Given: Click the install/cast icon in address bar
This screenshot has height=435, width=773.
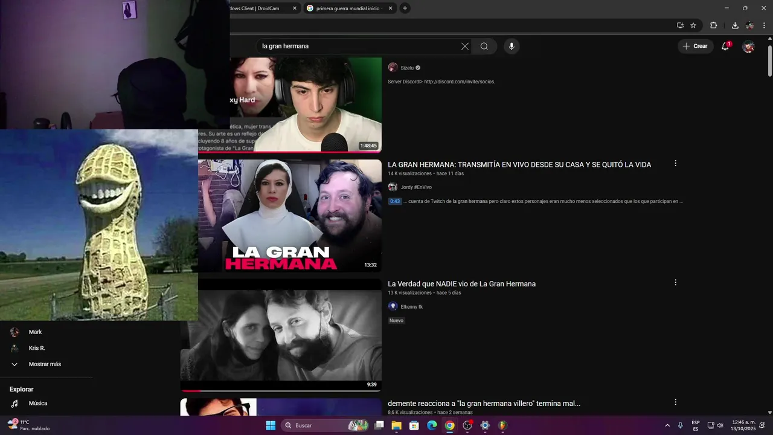Looking at the screenshot, I should pos(680,25).
